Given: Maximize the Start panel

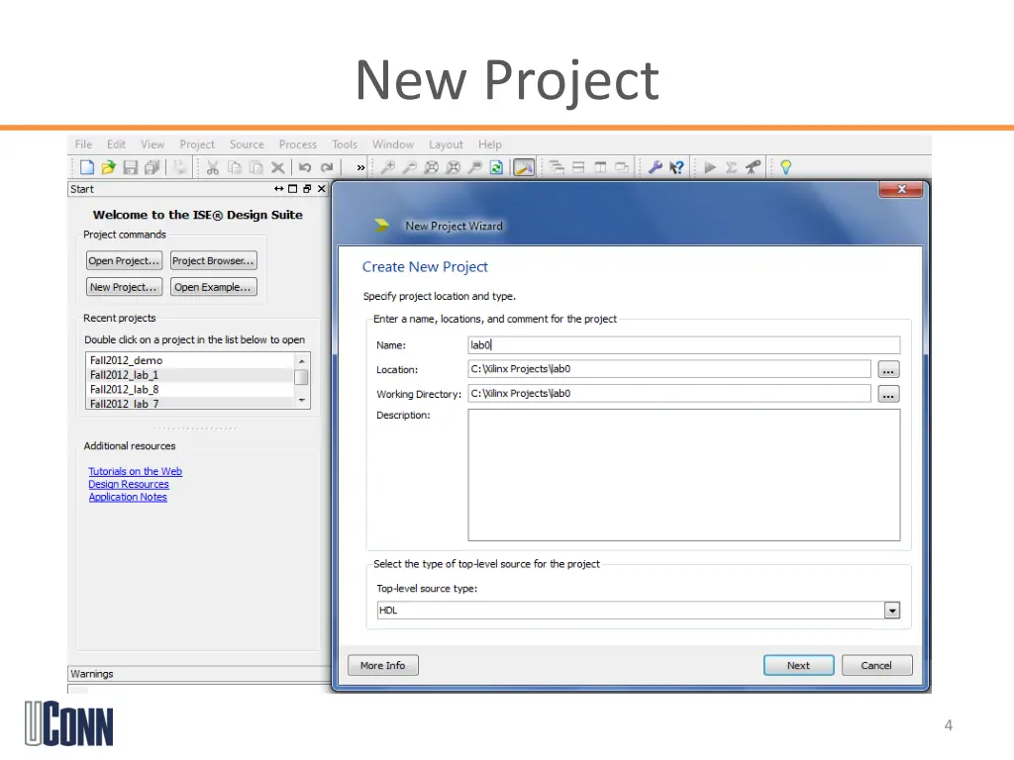Looking at the screenshot, I should click(292, 189).
